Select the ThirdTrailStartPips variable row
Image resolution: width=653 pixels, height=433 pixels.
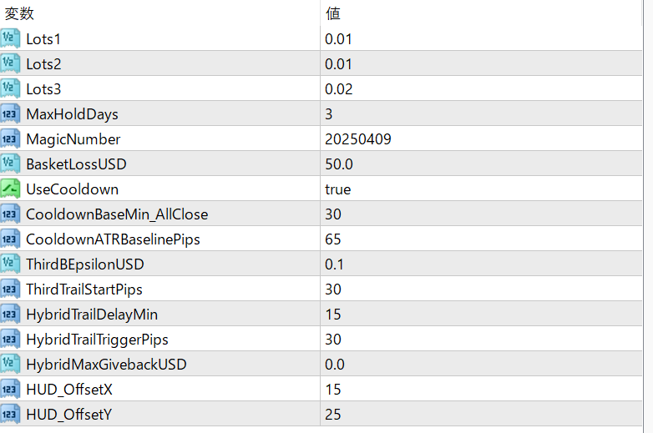(x=84, y=290)
